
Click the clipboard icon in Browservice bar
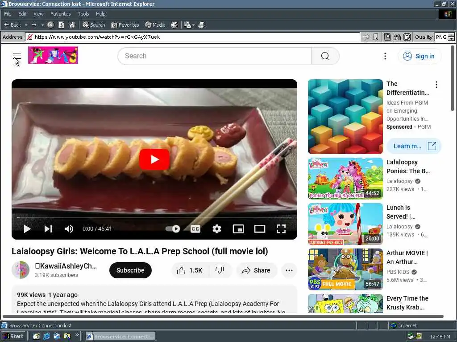pos(407,37)
